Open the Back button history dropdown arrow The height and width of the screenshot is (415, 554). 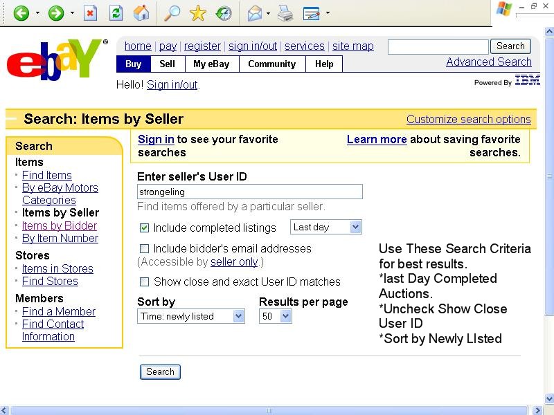click(x=37, y=13)
